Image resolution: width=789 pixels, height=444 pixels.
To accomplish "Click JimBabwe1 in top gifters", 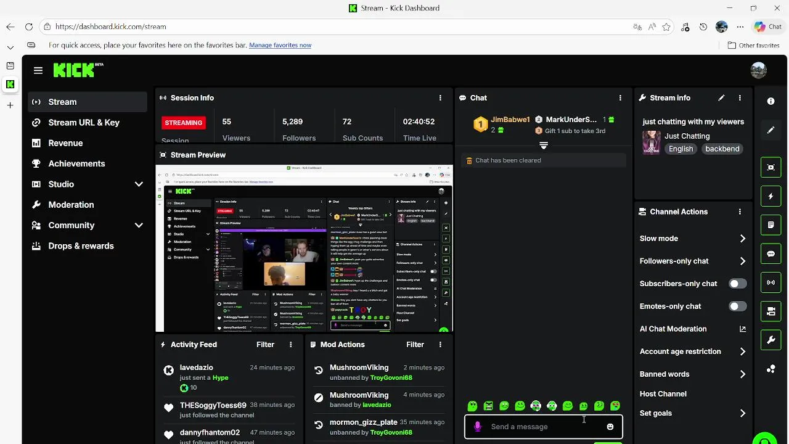I will coord(510,120).
